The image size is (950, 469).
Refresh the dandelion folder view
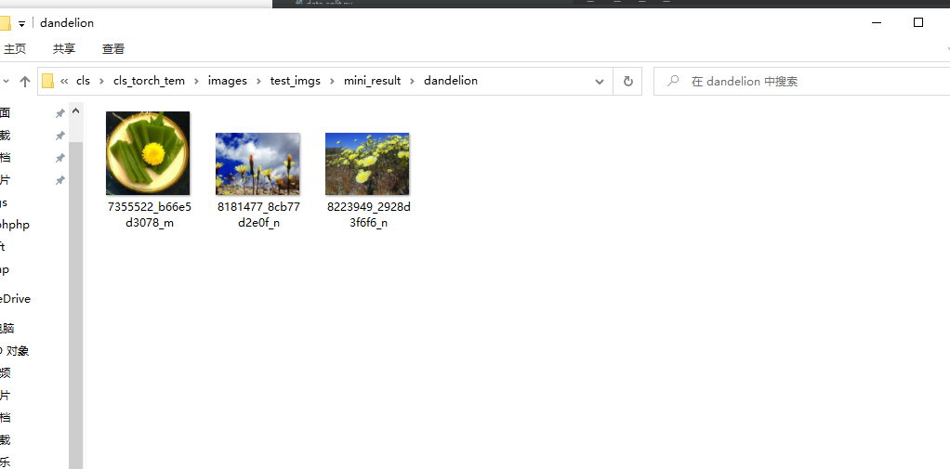[627, 81]
